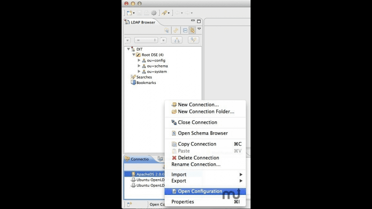Click the Back navigation arrow

[x=177, y=13]
